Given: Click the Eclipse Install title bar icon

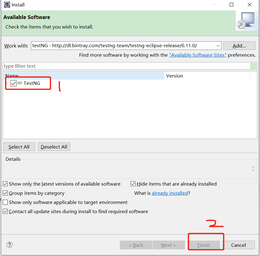Looking at the screenshot, I should pos(7,5).
